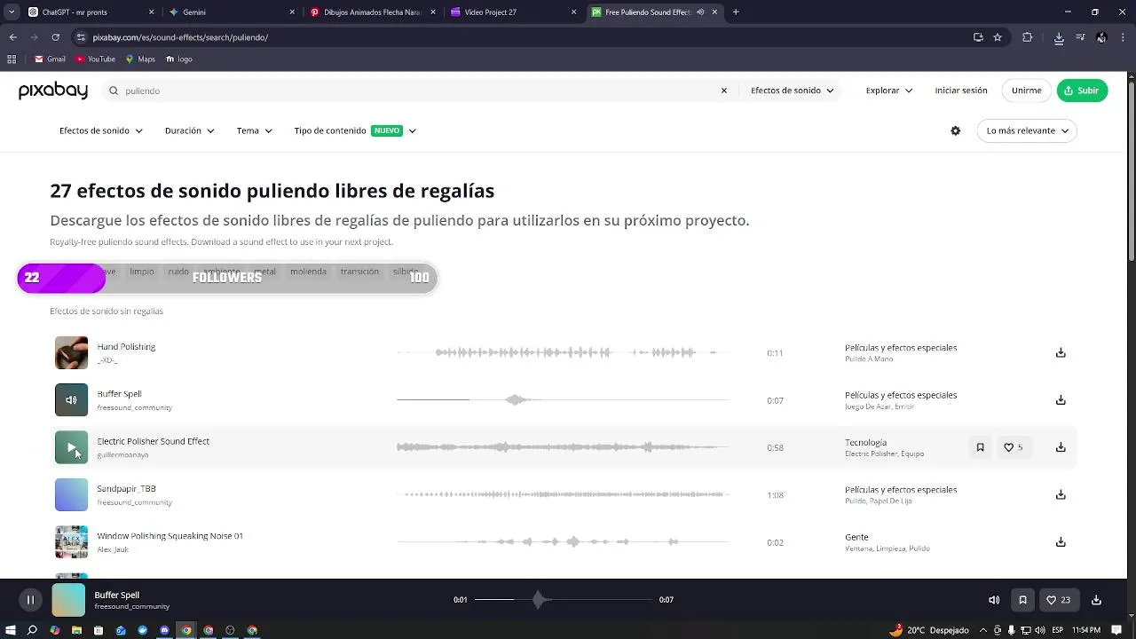Click Electric Polisher waveform to seek
The width and height of the screenshot is (1136, 639).
click(563, 447)
